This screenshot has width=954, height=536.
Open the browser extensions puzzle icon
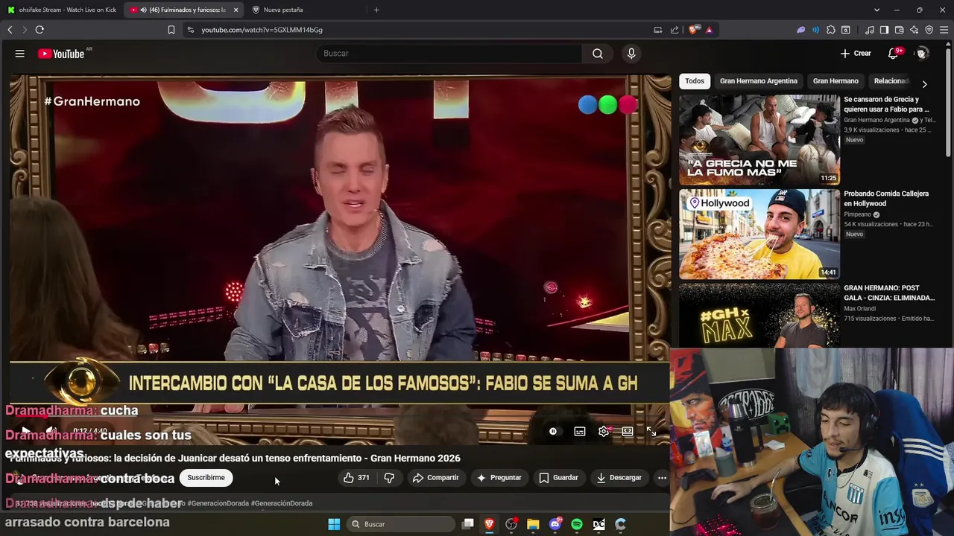(831, 30)
